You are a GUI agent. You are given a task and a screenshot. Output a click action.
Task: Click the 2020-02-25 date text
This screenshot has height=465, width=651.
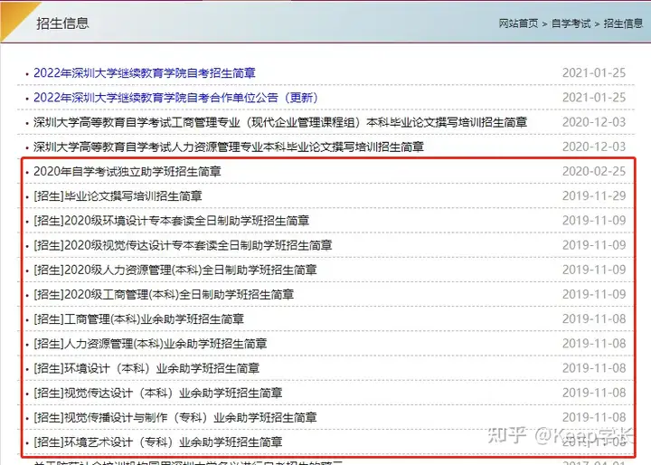tap(594, 171)
